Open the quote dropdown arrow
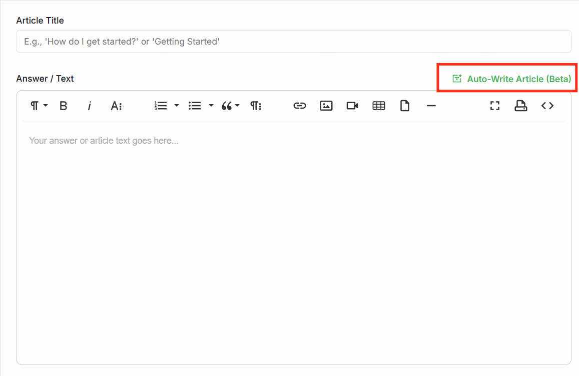This screenshot has height=376, width=579. coord(237,106)
